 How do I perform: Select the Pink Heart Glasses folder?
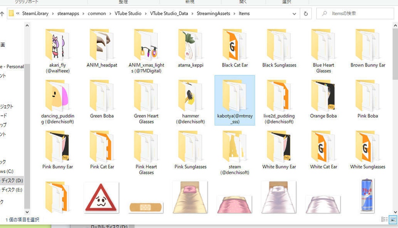pos(146,152)
